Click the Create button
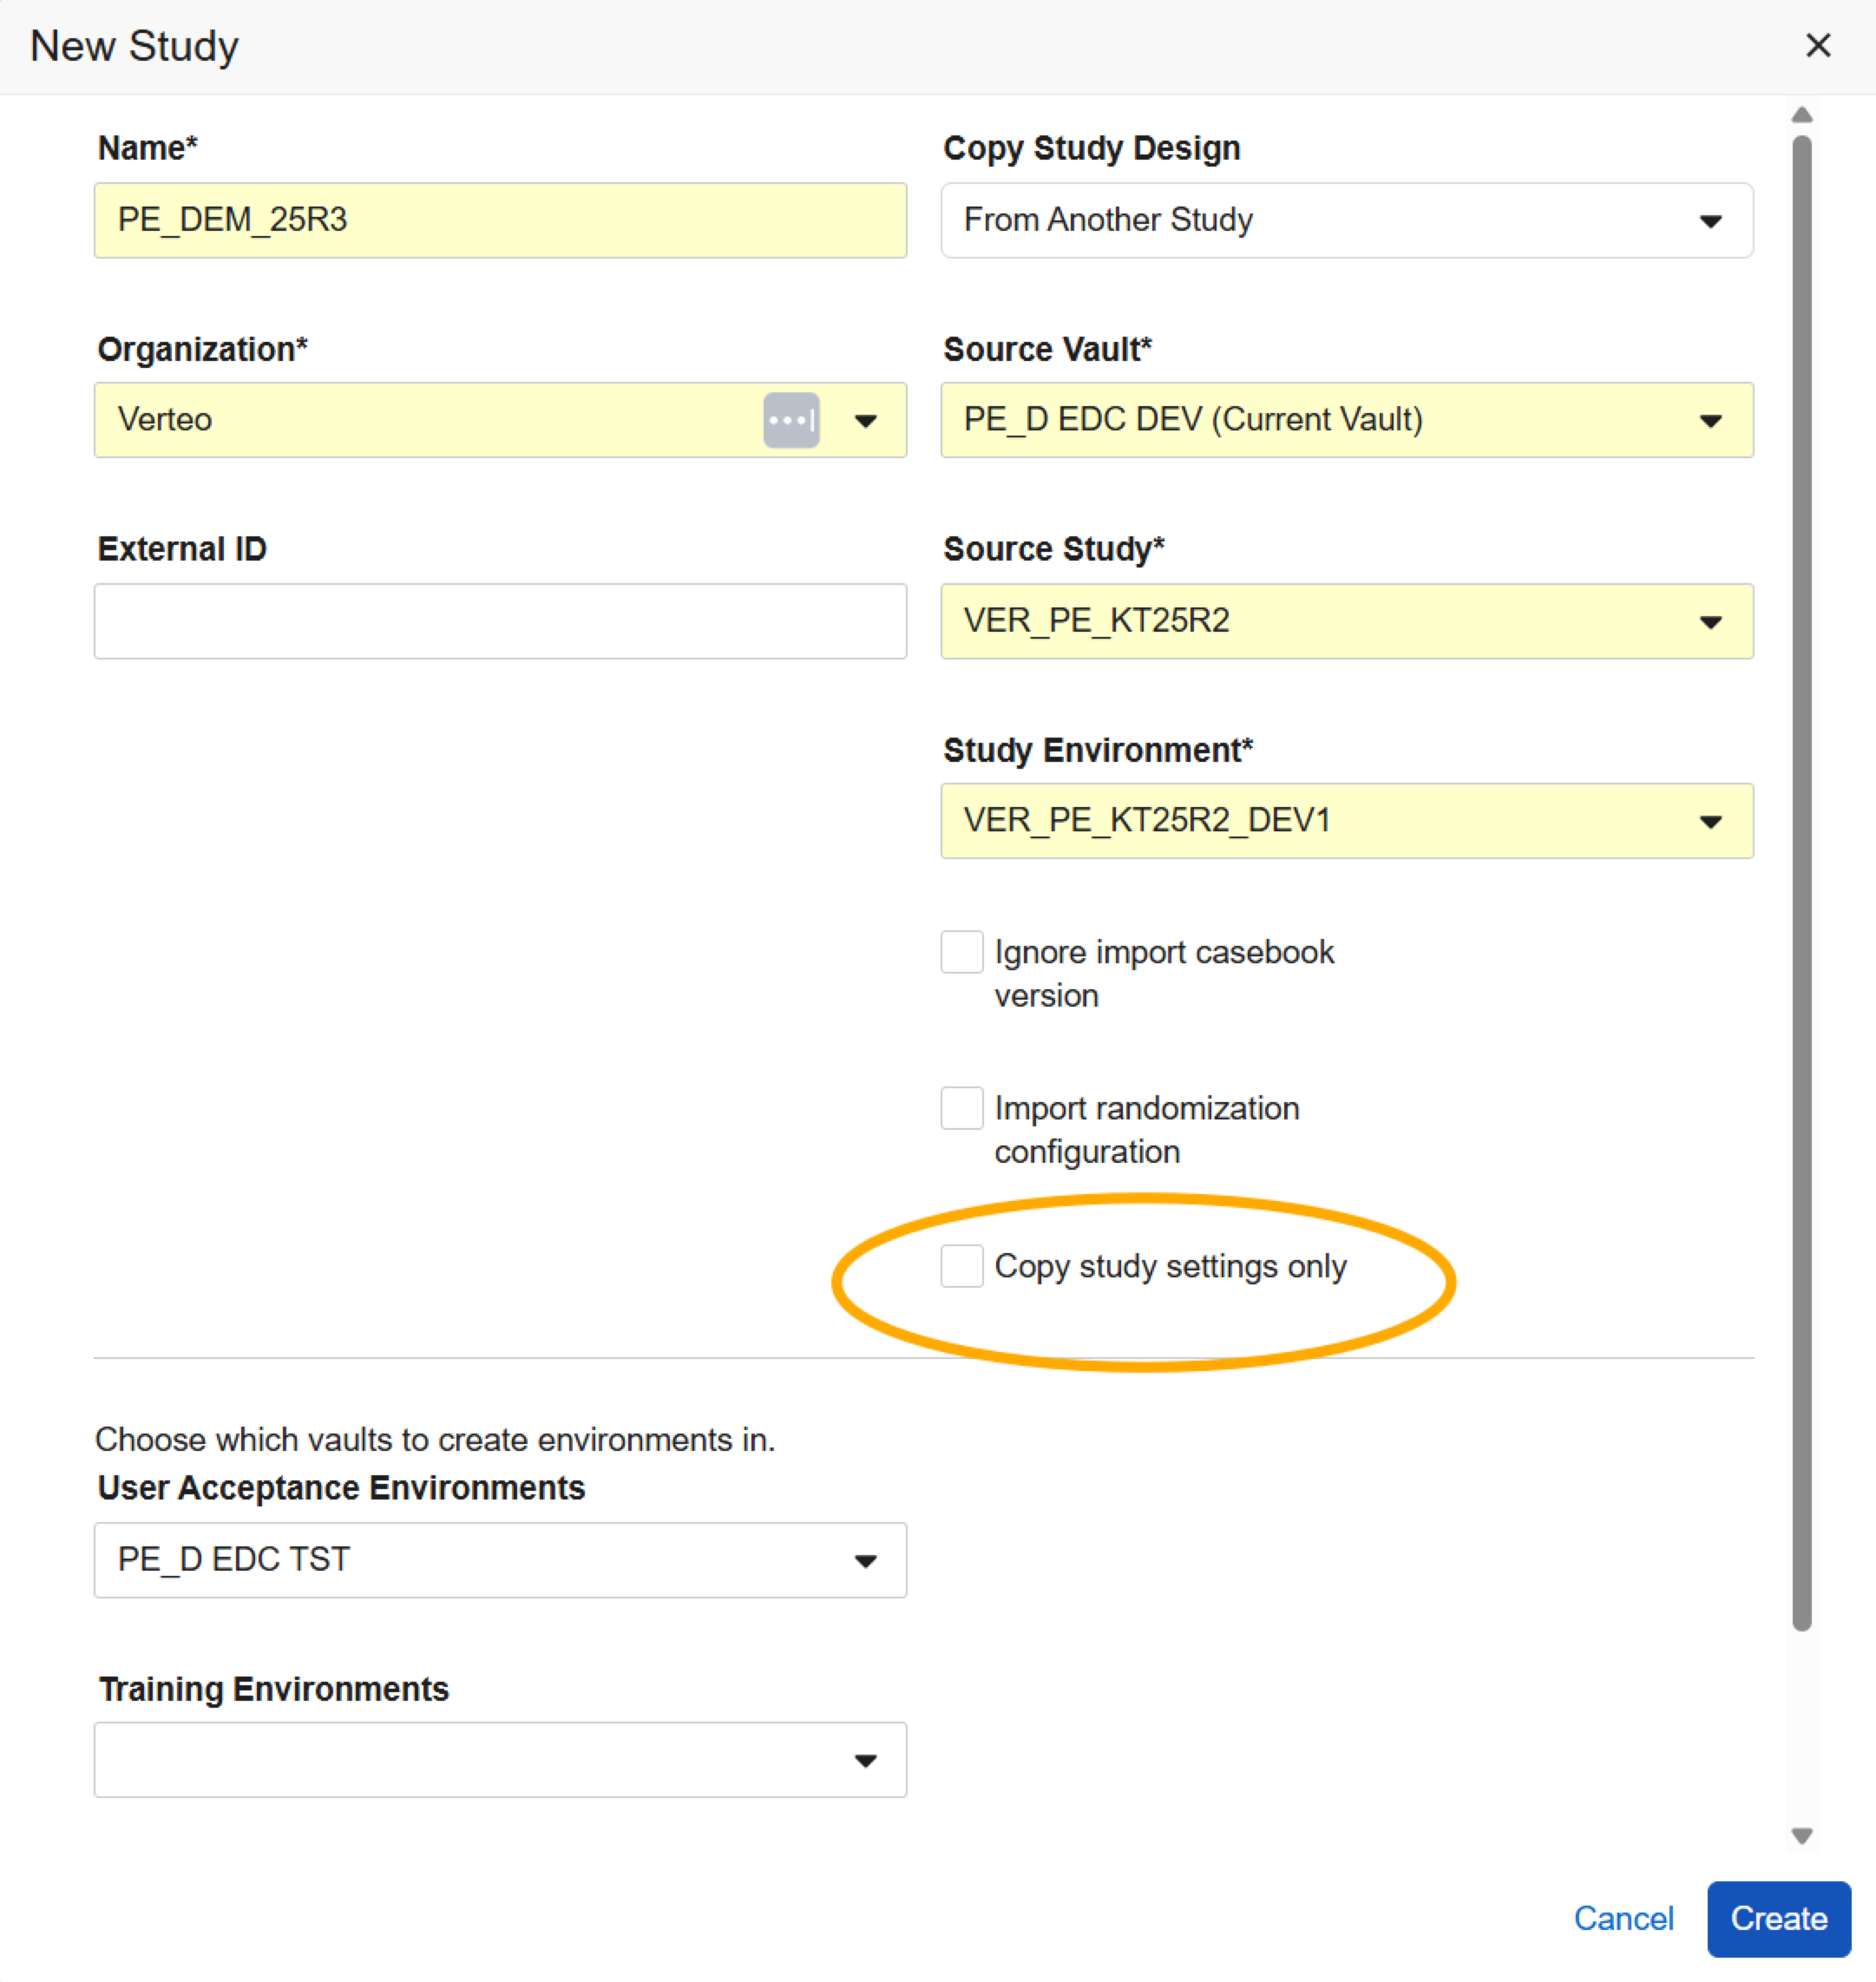 coord(1778,1918)
